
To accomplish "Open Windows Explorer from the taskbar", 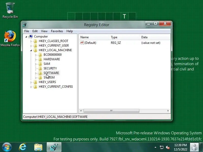I will click(x=38, y=147).
